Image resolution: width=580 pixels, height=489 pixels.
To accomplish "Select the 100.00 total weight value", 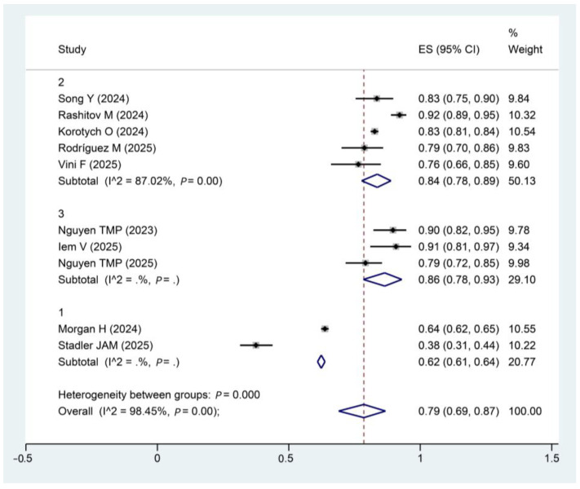I will pos(525,411).
